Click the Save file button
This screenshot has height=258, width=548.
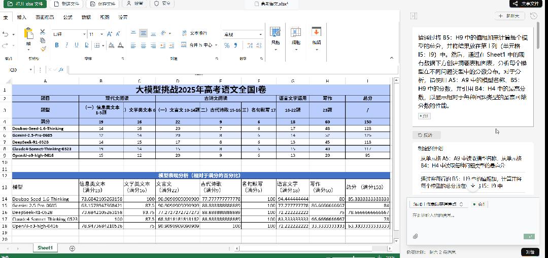[x=102, y=4]
